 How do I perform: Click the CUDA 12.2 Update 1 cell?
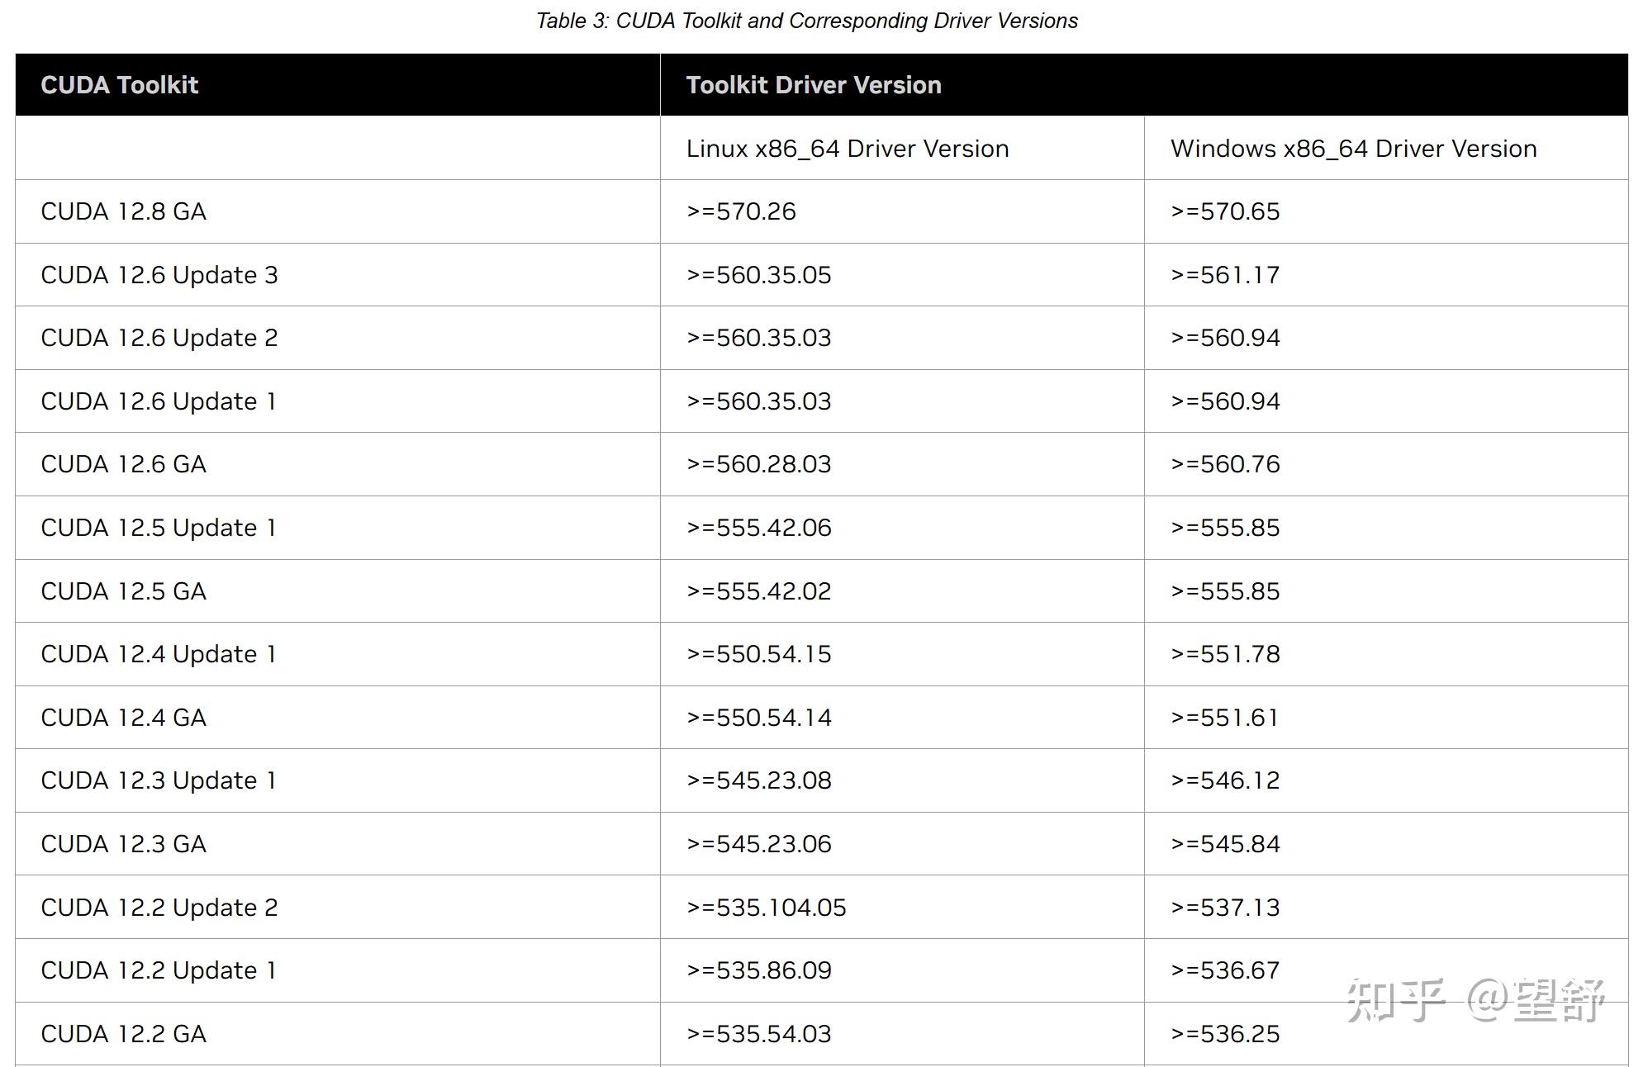(158, 970)
